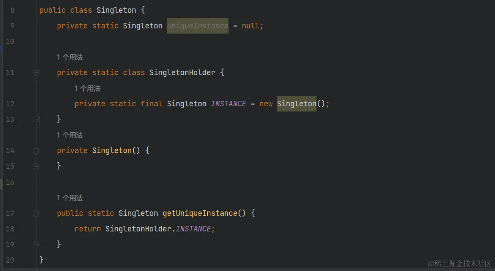The height and width of the screenshot is (271, 495).
Task: Click line number 12 in the gutter
Action: pos(10,104)
